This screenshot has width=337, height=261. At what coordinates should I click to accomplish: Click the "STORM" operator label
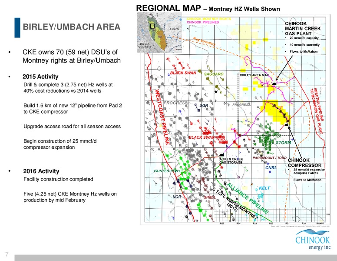coord(283,143)
